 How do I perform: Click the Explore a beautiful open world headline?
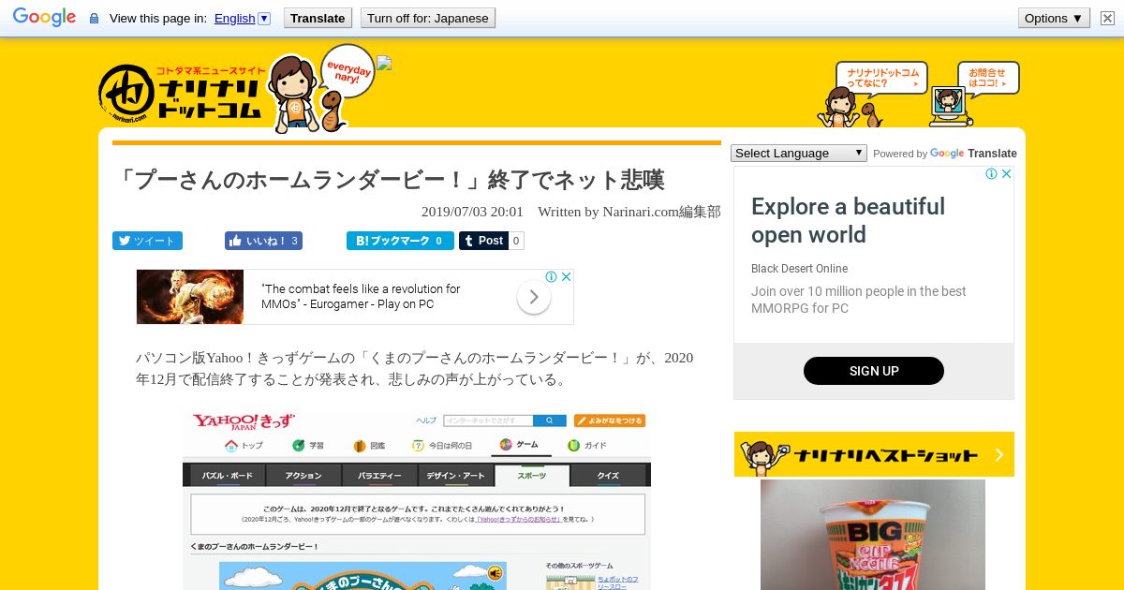tap(848, 220)
